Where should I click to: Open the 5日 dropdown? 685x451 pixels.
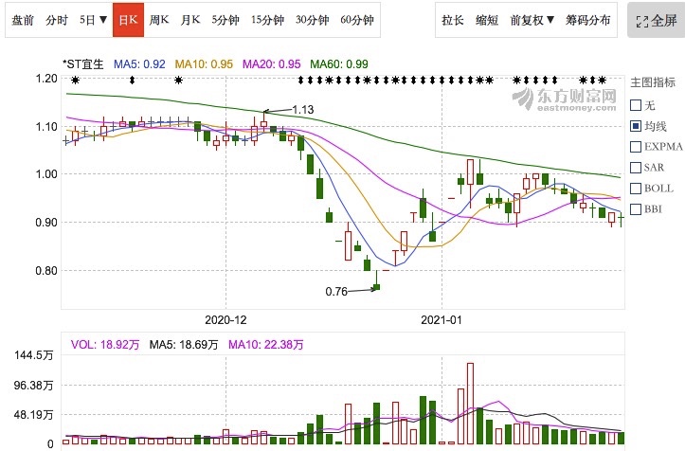click(93, 20)
